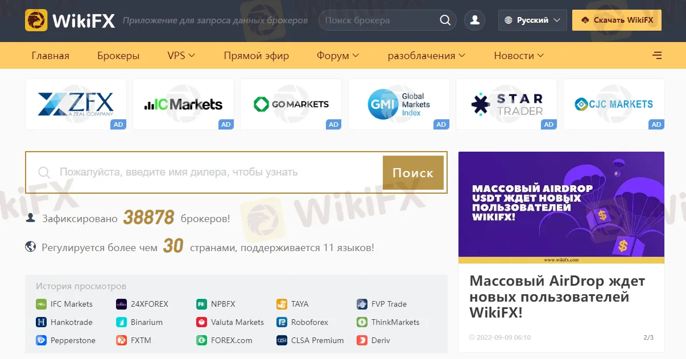Click the FOREX.com history link text
The image size is (686, 359).
tap(231, 340)
